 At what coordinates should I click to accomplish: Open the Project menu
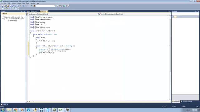13,3
